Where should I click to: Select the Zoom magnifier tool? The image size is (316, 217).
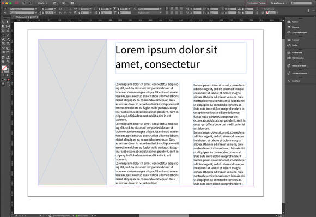tap(8, 61)
